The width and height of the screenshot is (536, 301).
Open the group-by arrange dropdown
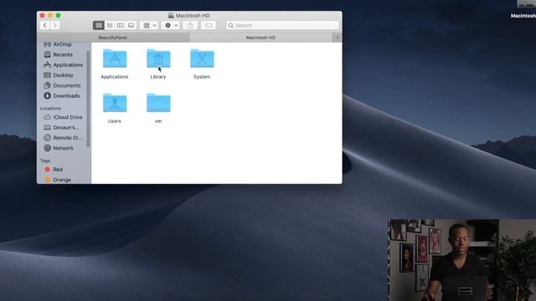click(149, 25)
